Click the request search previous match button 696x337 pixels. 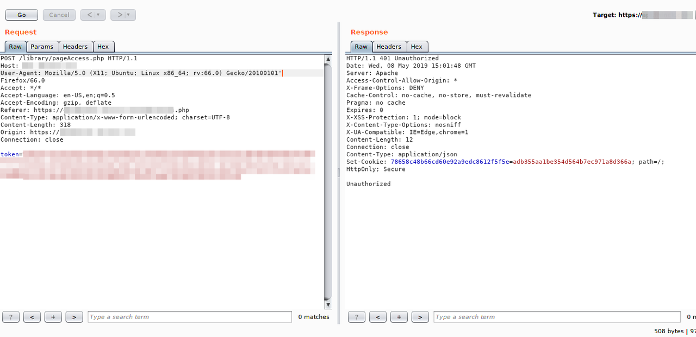coord(32,317)
